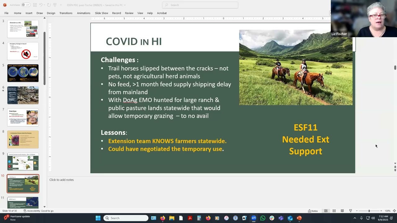Click the COVID in HI slide title

[134, 42]
